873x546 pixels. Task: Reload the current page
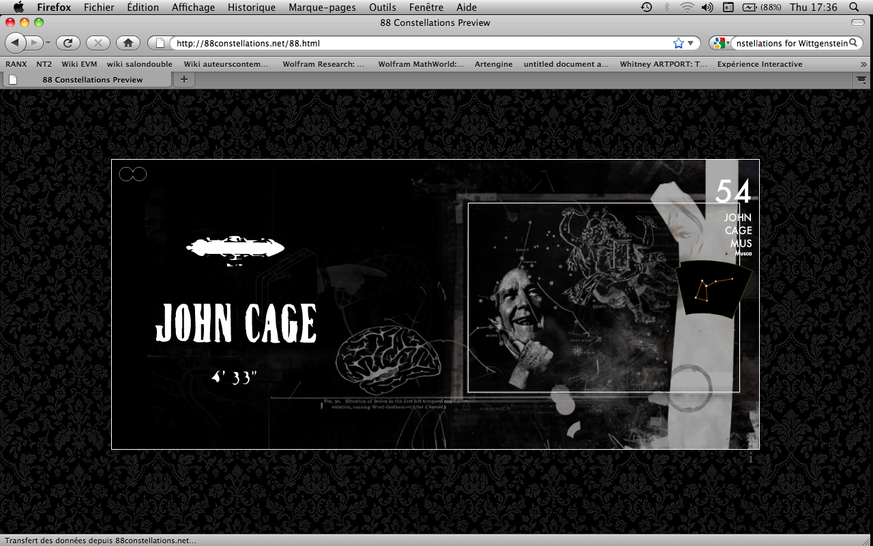(x=68, y=43)
